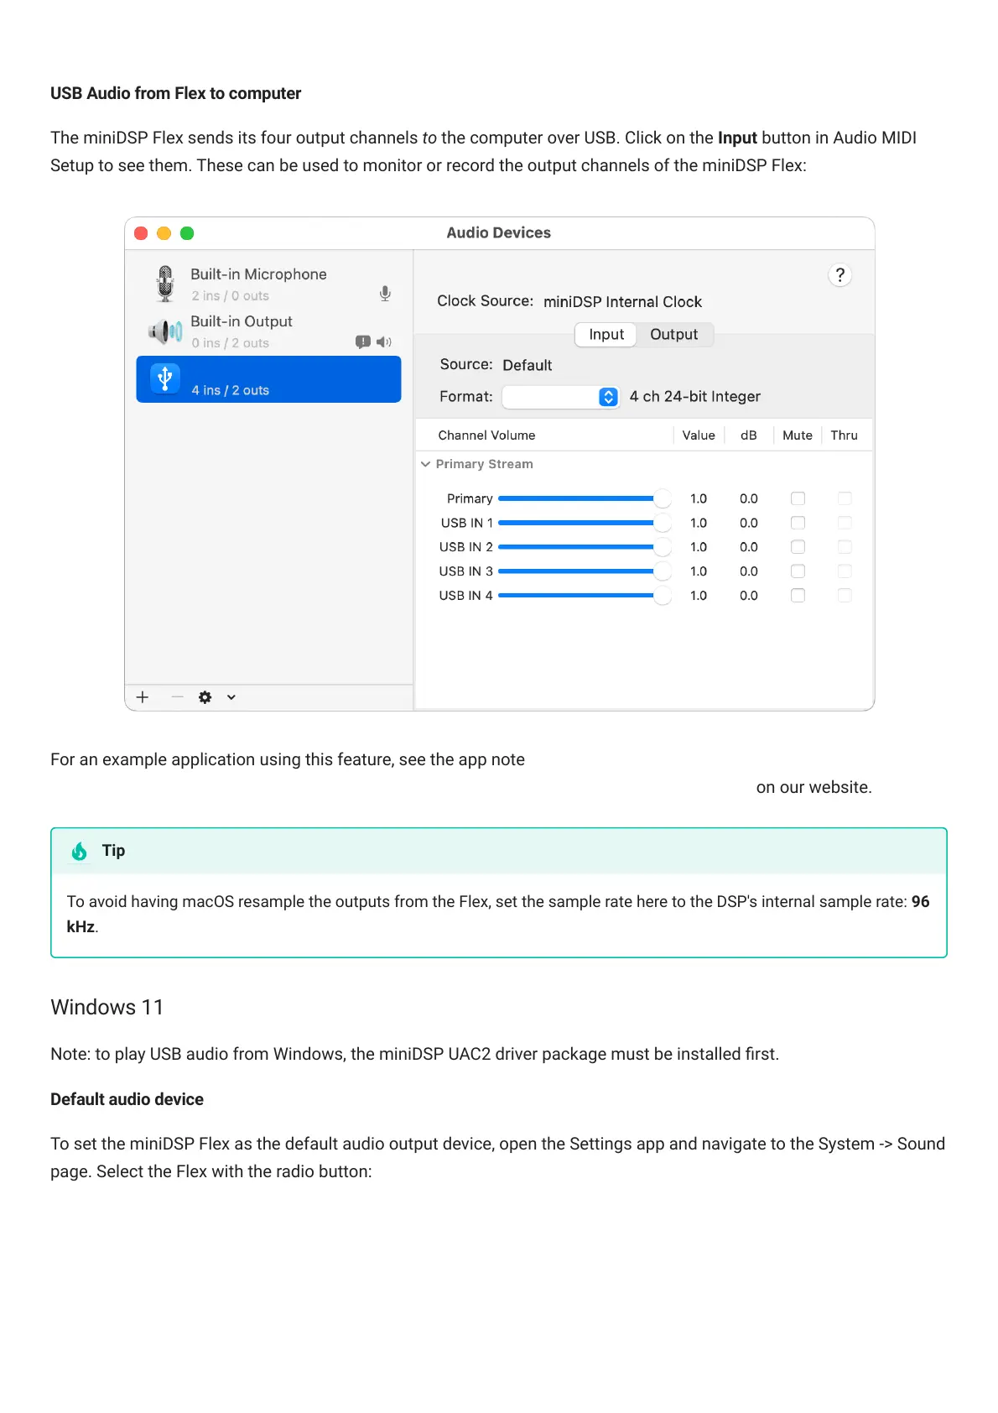Adjust the USB IN 3 volume slider

(x=585, y=571)
